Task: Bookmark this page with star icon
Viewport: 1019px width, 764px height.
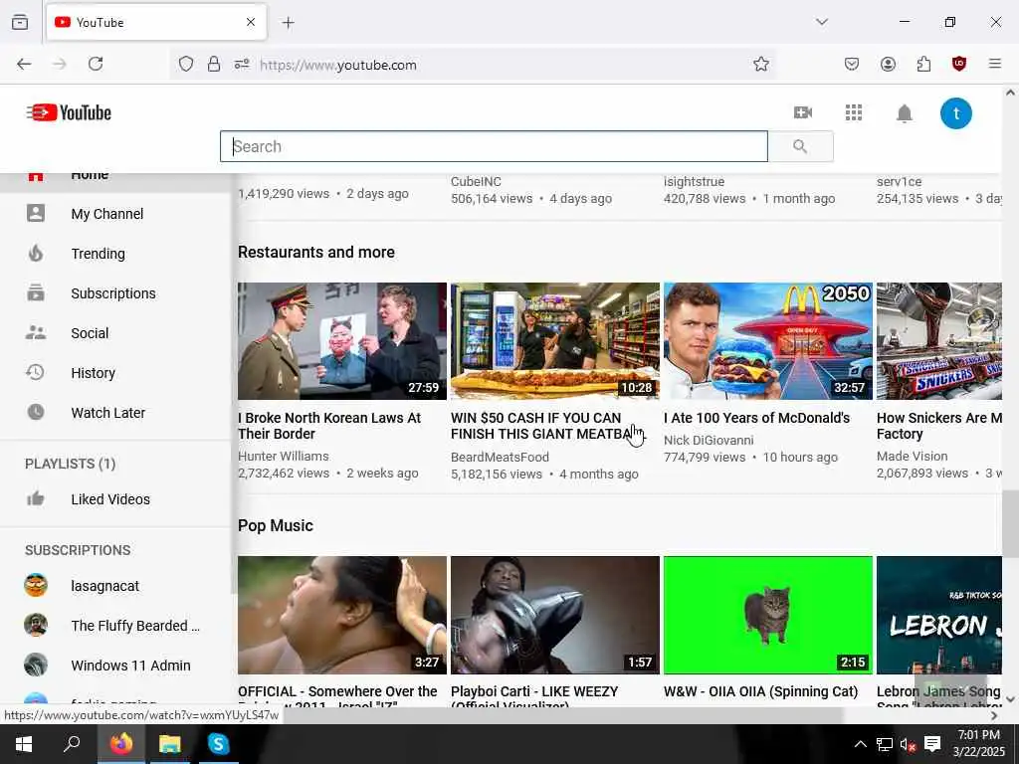Action: 761,64
